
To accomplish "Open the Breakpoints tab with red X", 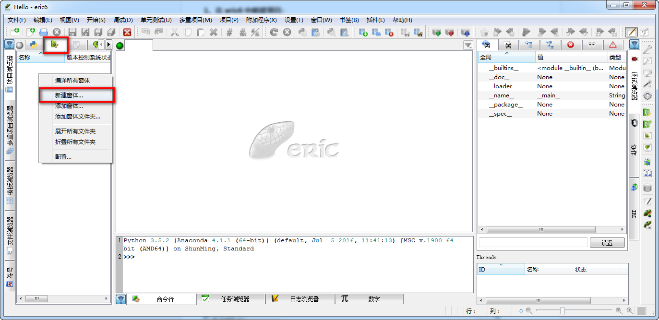I will (x=571, y=45).
